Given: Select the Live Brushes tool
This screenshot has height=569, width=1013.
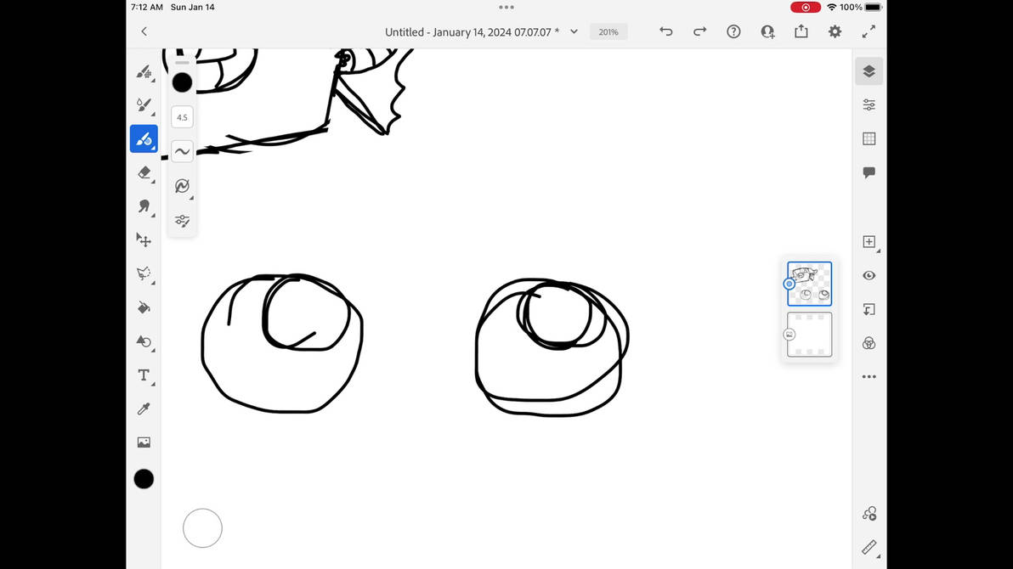Looking at the screenshot, I should 144,104.
